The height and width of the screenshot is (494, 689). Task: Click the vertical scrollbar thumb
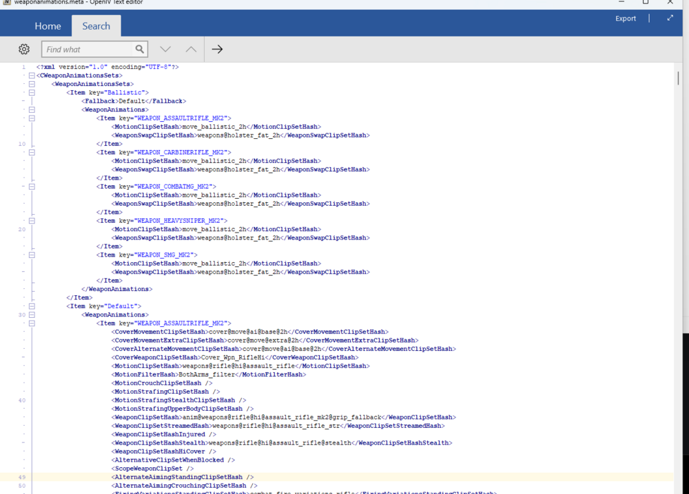click(x=678, y=78)
